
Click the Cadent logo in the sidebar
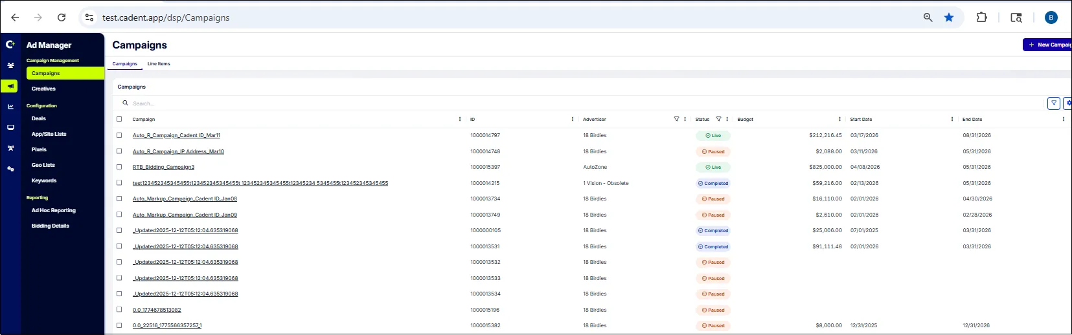(10, 44)
